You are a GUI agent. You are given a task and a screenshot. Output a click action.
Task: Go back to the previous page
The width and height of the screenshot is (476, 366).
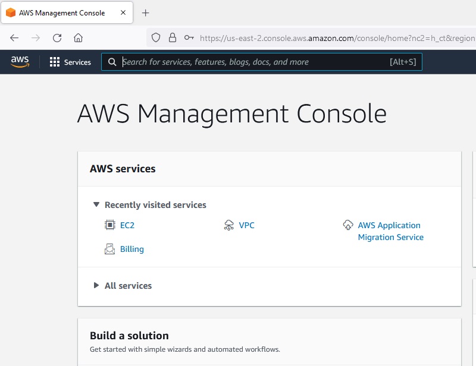pyautogui.click(x=14, y=37)
